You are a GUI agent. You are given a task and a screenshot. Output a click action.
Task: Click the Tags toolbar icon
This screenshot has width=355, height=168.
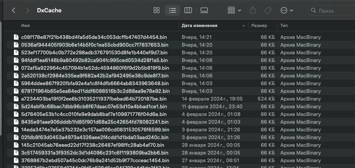coord(268,10)
